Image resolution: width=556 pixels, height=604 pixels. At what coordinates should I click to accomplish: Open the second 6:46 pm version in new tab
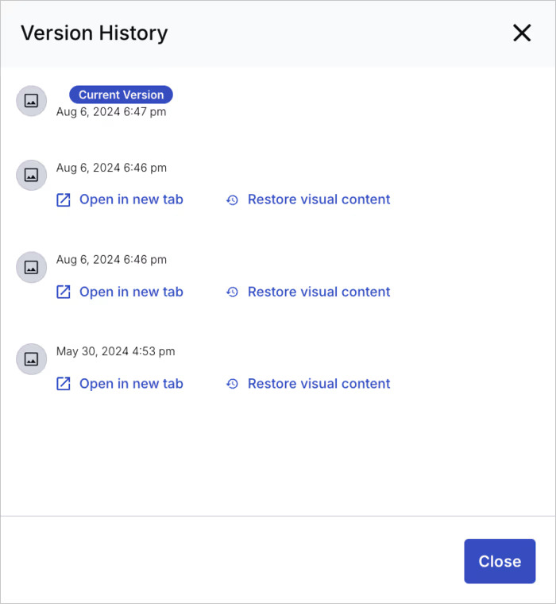click(x=131, y=292)
